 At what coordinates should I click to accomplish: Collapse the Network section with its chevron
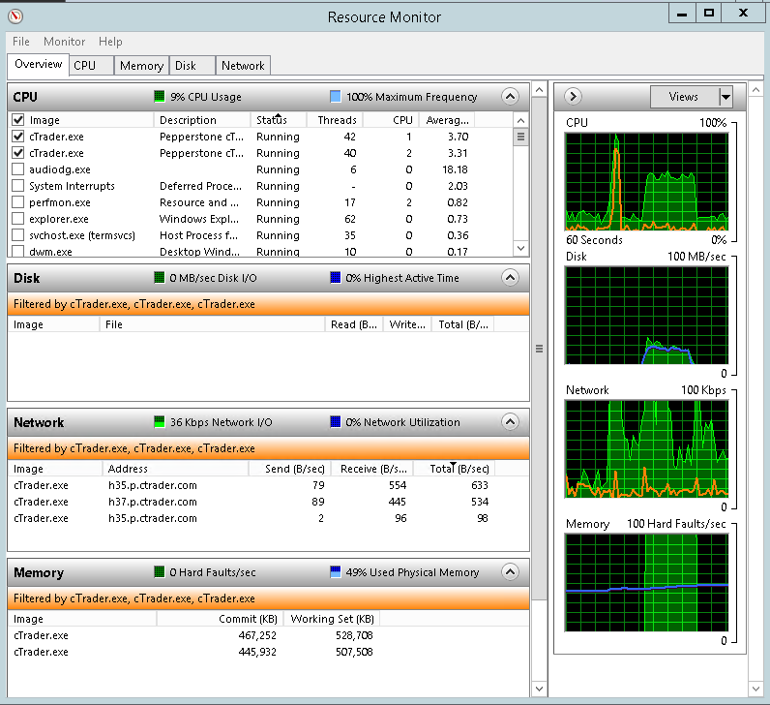(510, 422)
